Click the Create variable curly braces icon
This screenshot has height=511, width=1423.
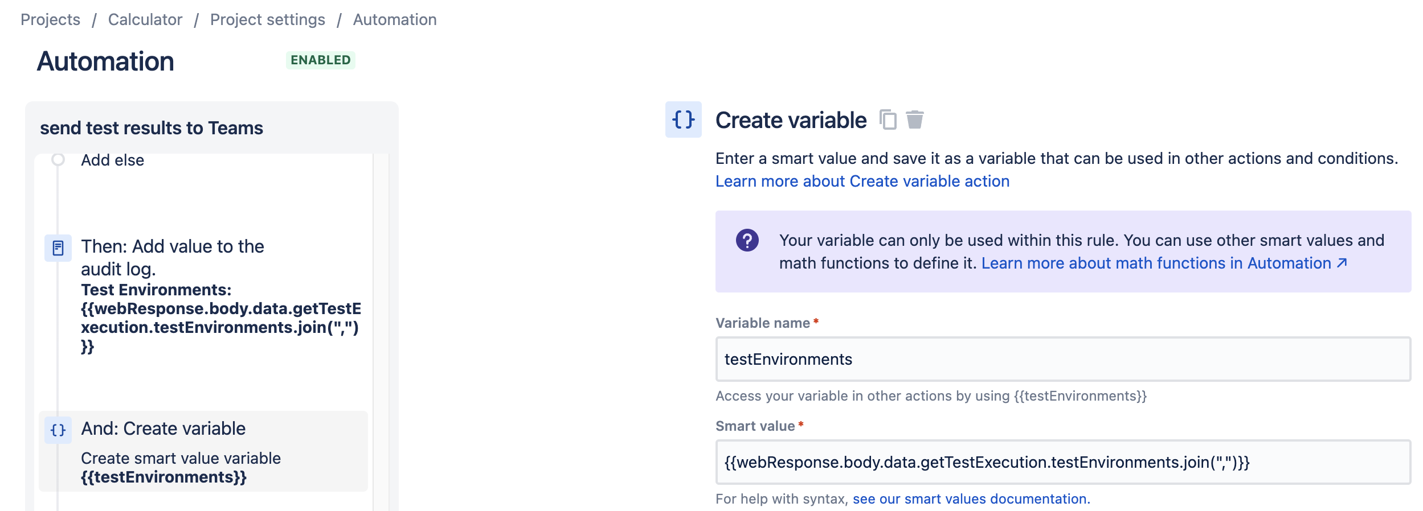tap(684, 119)
